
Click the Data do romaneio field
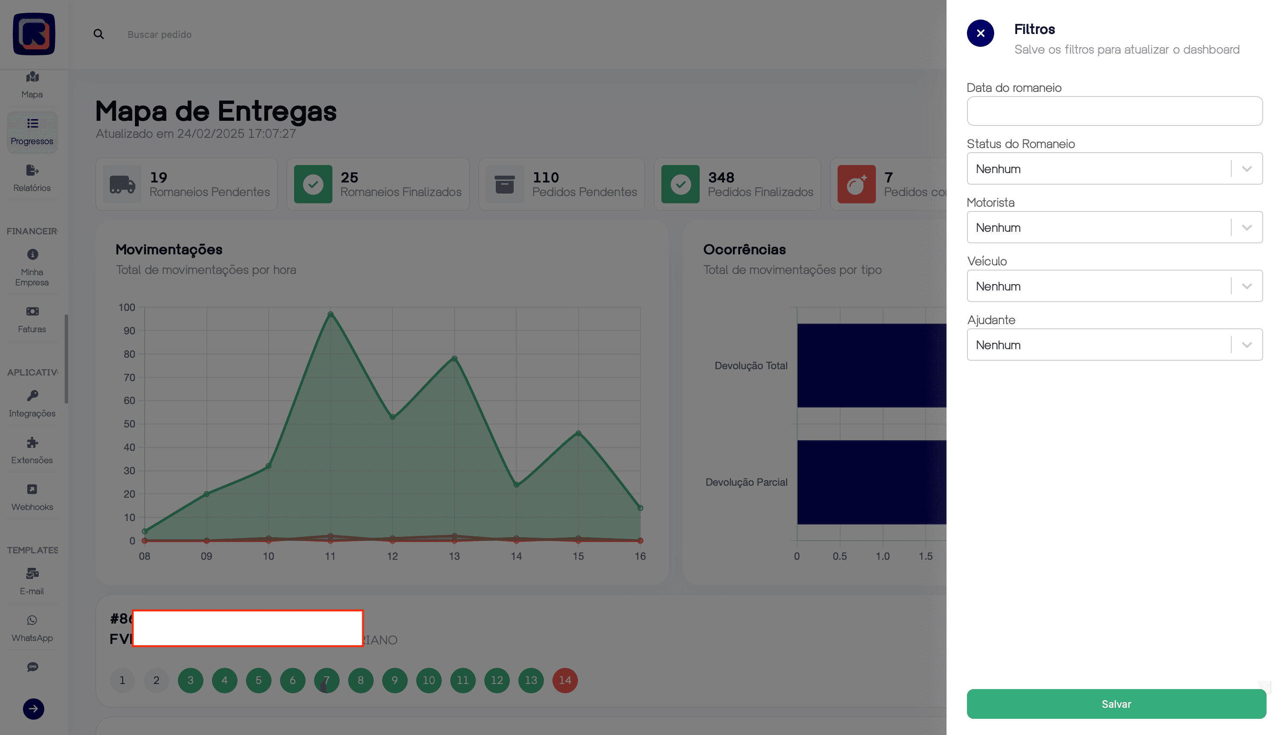1114,111
